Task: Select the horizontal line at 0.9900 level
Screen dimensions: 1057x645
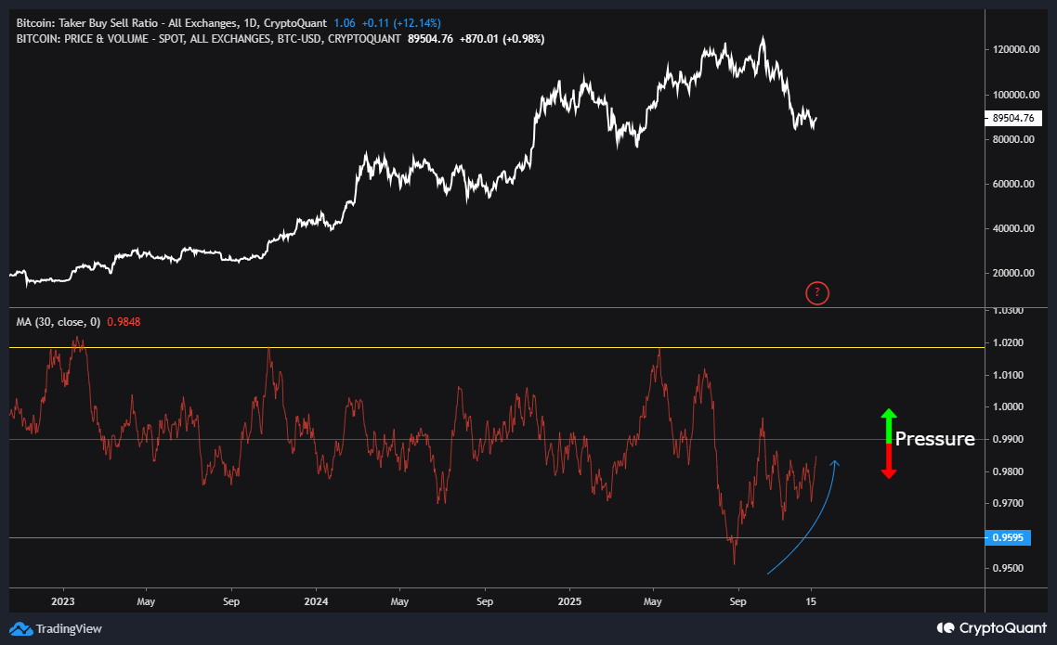Action: coord(464,439)
